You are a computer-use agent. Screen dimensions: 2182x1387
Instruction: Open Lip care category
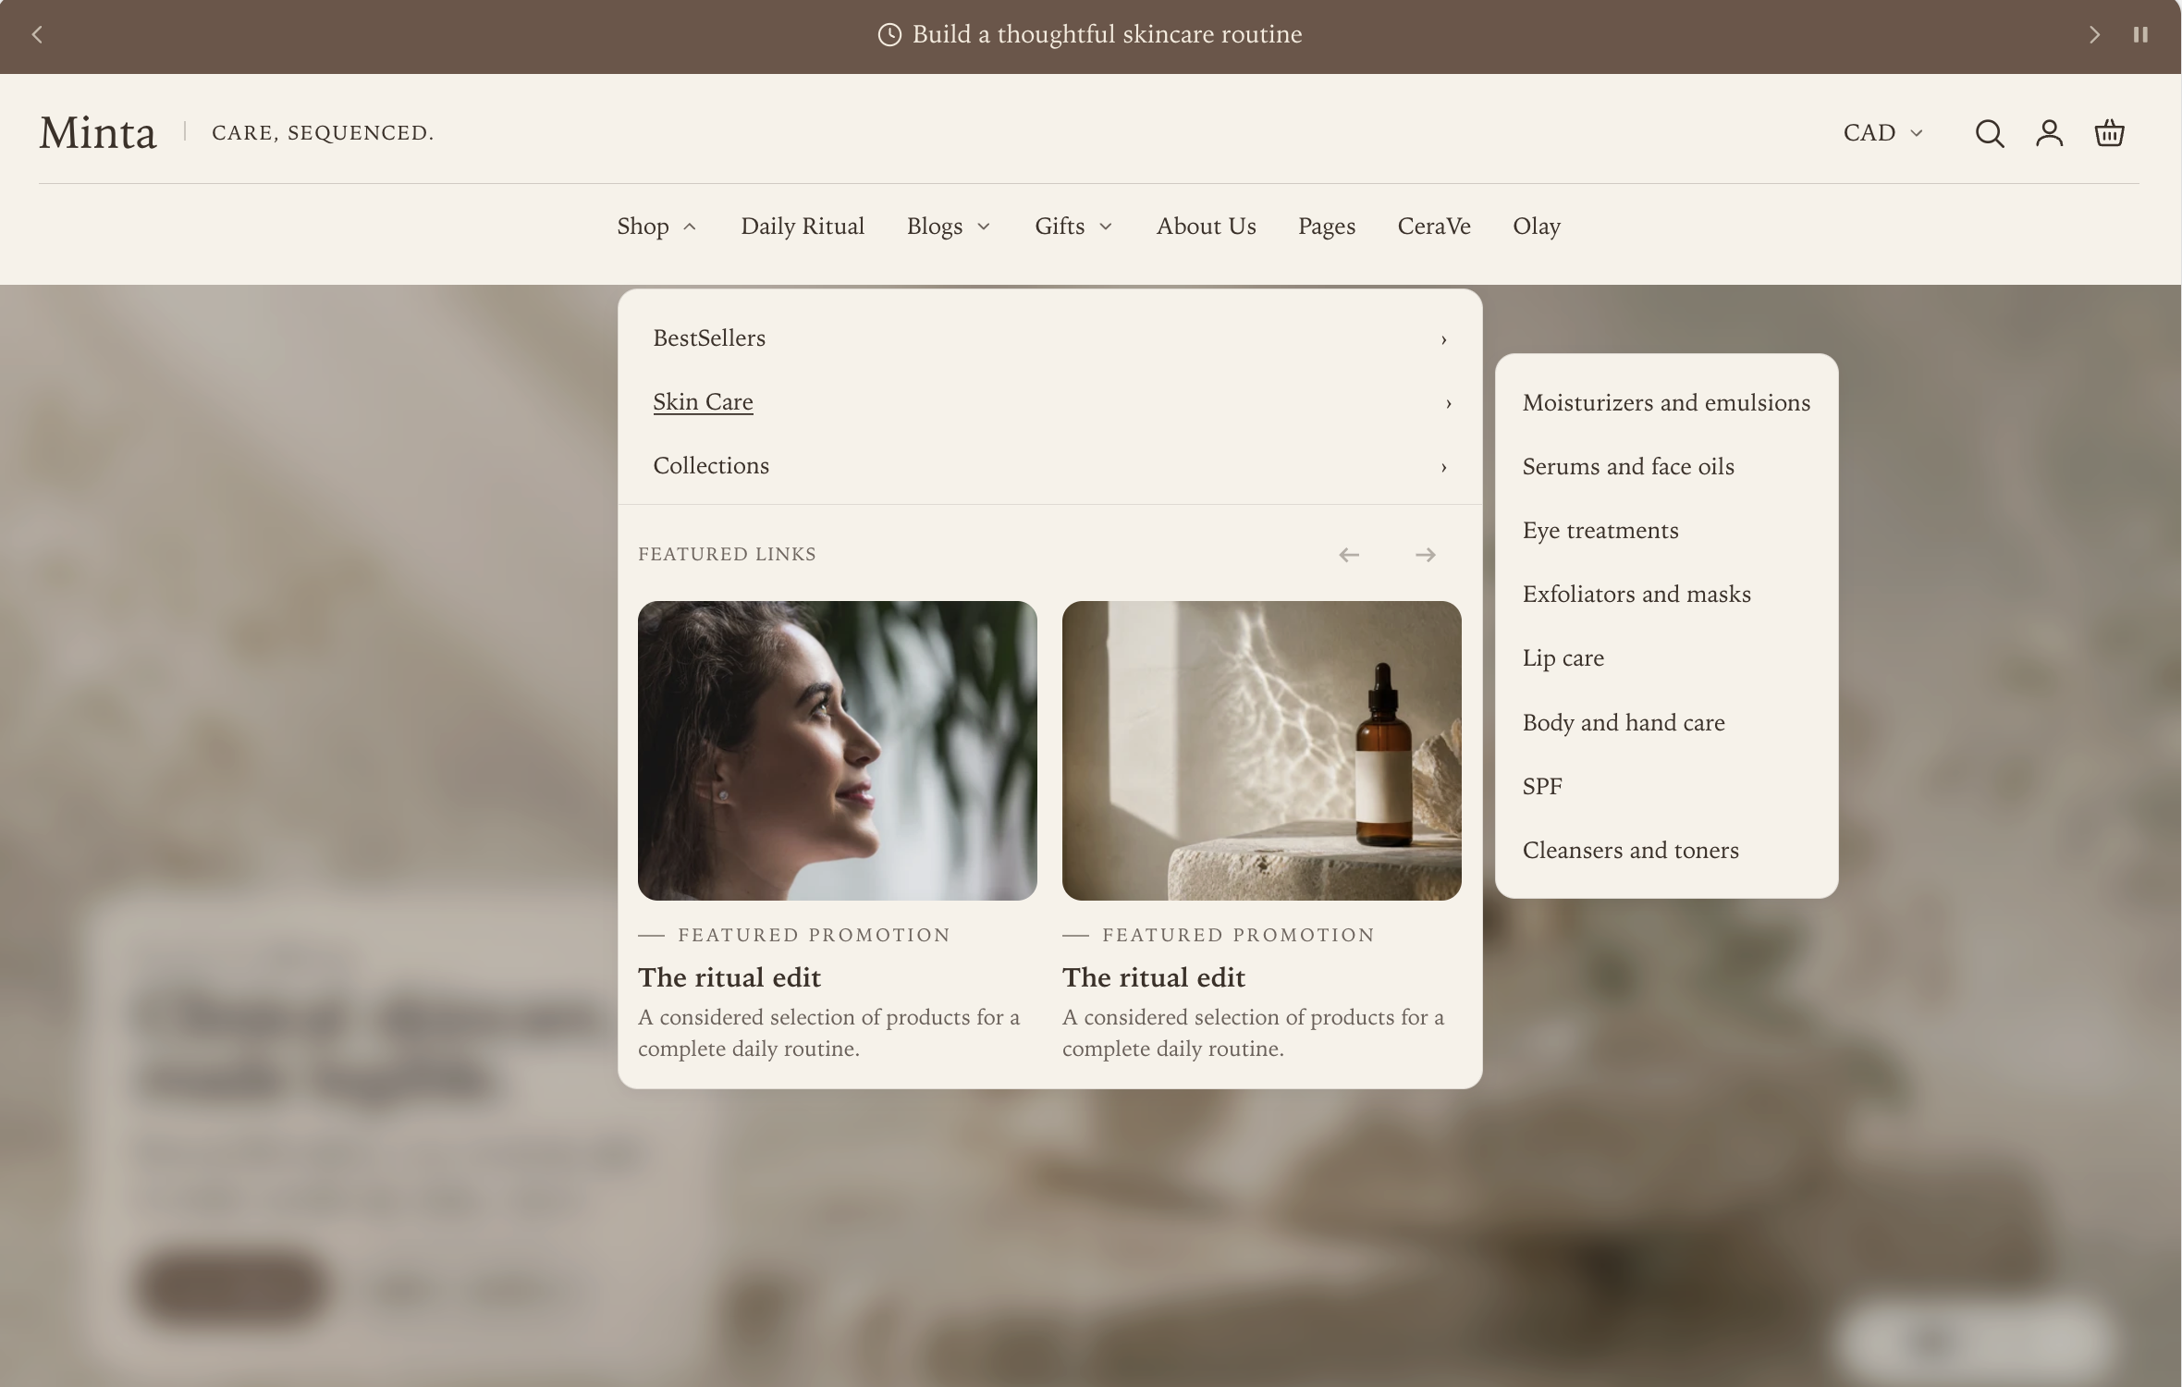pyautogui.click(x=1563, y=658)
